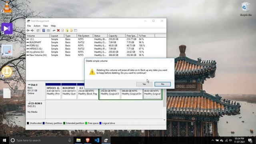Click the CD-ROM 0 label panel
Viewport: 256px width, 144px height.
[36, 110]
